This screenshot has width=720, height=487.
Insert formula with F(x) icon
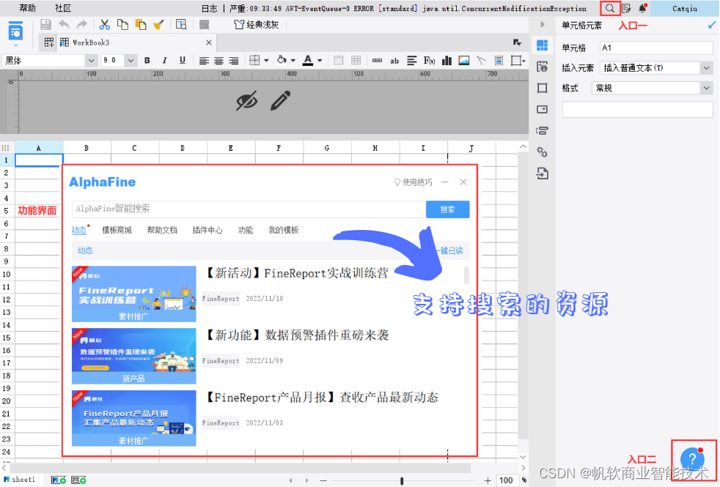coord(430,61)
